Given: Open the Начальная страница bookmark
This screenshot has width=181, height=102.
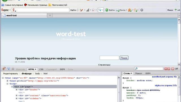Looking at the screenshot, I should pos(36,5).
